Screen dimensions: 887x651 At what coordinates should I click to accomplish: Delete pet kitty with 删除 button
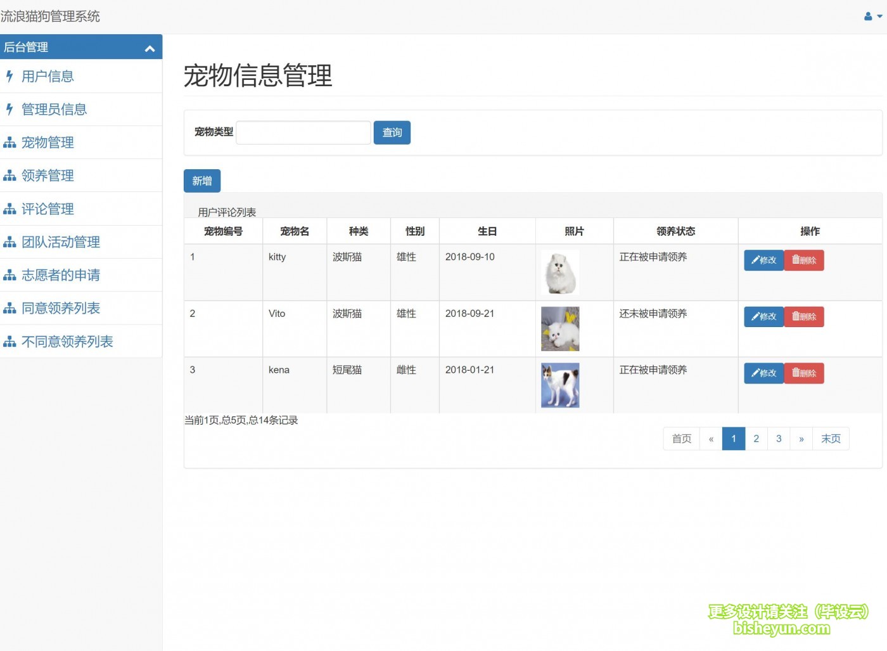tap(804, 261)
